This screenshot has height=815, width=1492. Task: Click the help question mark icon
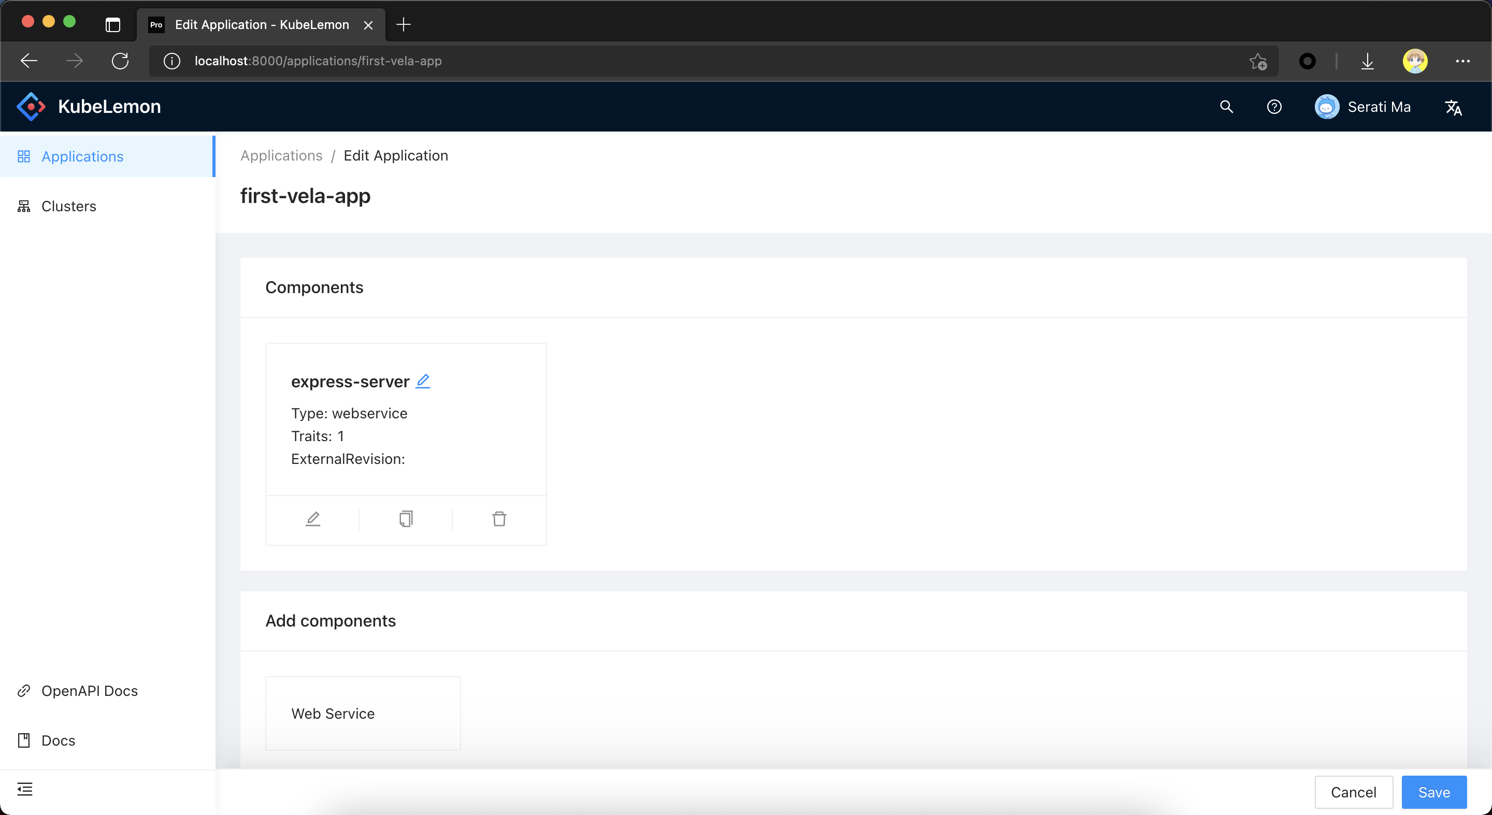tap(1274, 107)
